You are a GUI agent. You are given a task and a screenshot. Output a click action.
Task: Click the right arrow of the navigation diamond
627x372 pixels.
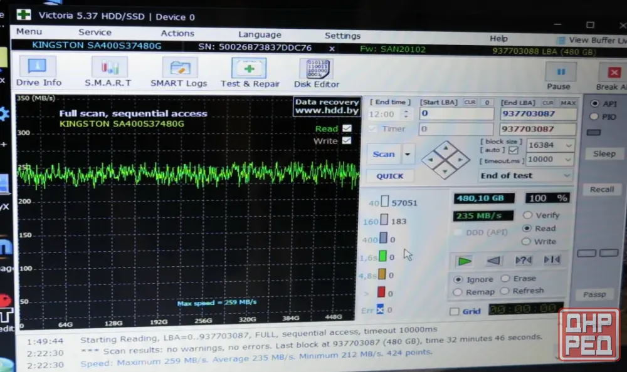460,160
